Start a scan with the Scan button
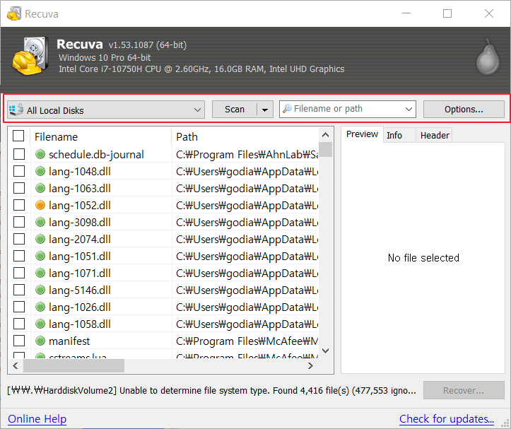 point(235,110)
